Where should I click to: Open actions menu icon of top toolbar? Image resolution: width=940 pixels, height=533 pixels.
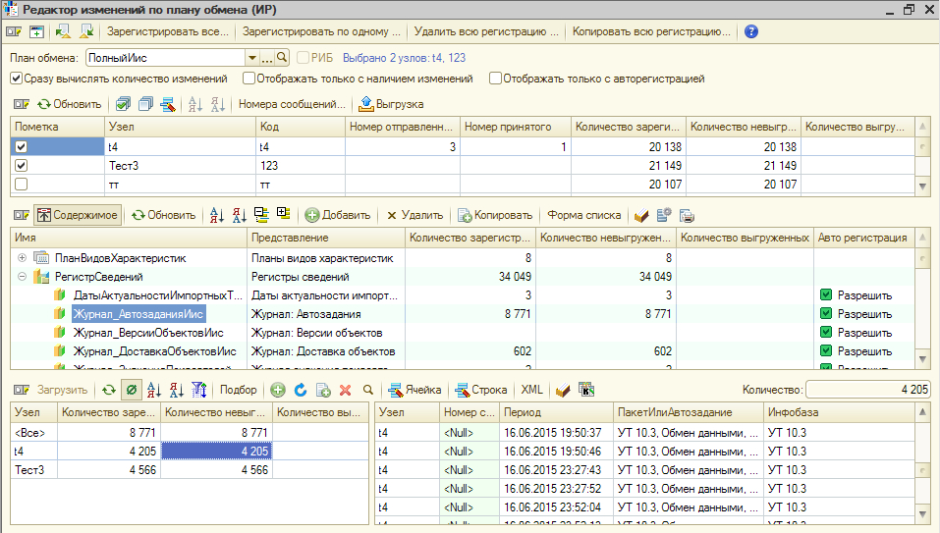point(14,31)
